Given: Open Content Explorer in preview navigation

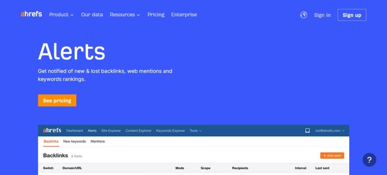Looking at the screenshot, I should [138, 131].
